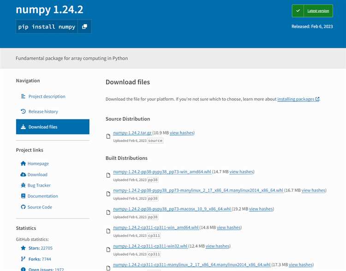Click the Latest version button
This screenshot has width=346, height=271.
pyautogui.click(x=312, y=11)
